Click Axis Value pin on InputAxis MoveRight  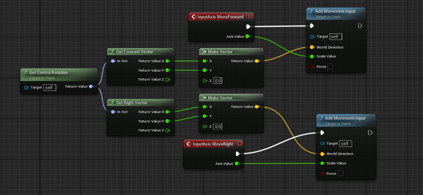[237, 163]
